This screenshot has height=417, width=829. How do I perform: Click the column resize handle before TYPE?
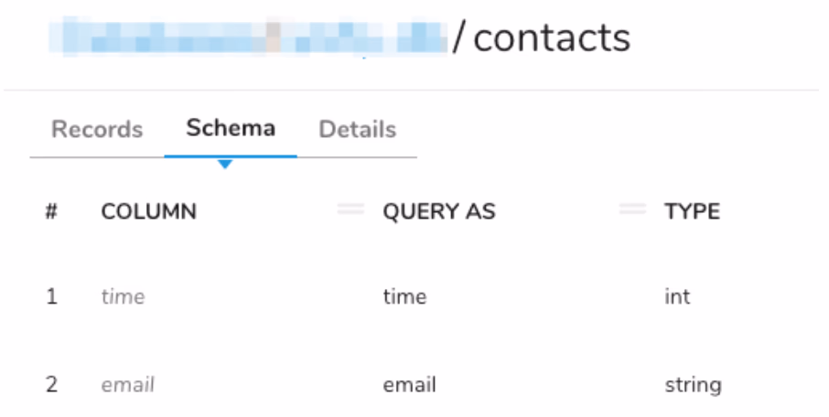click(x=632, y=210)
